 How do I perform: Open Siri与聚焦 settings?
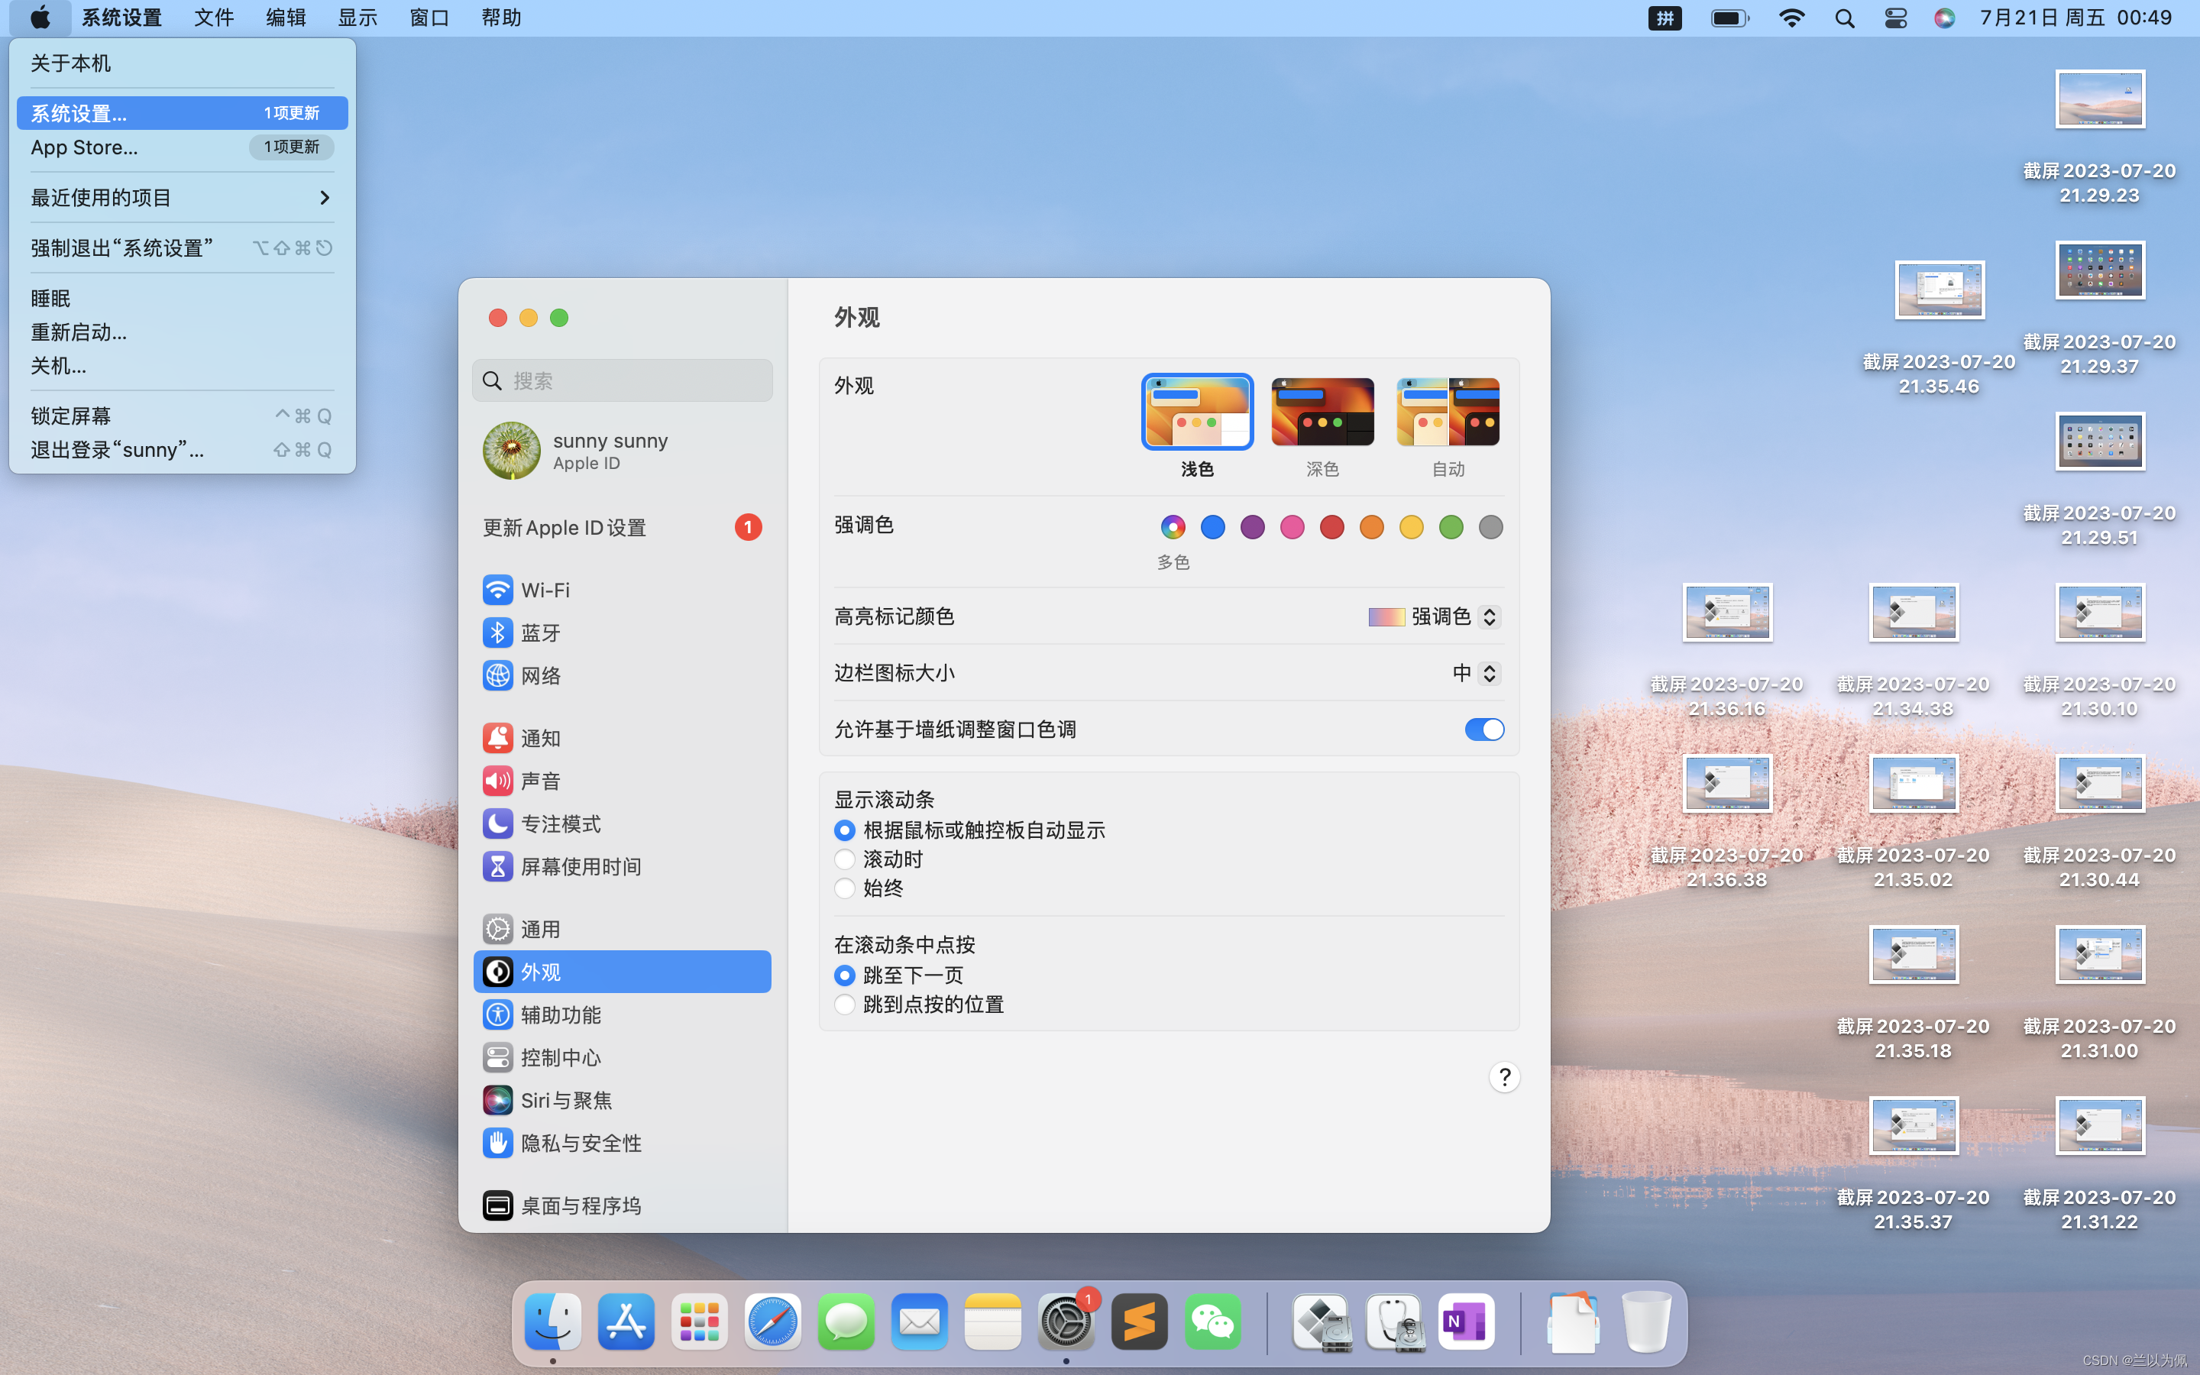pos(565,1100)
